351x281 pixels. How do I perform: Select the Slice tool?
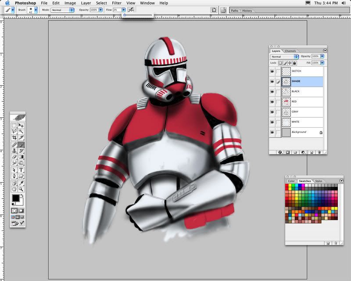pyautogui.click(x=21, y=137)
